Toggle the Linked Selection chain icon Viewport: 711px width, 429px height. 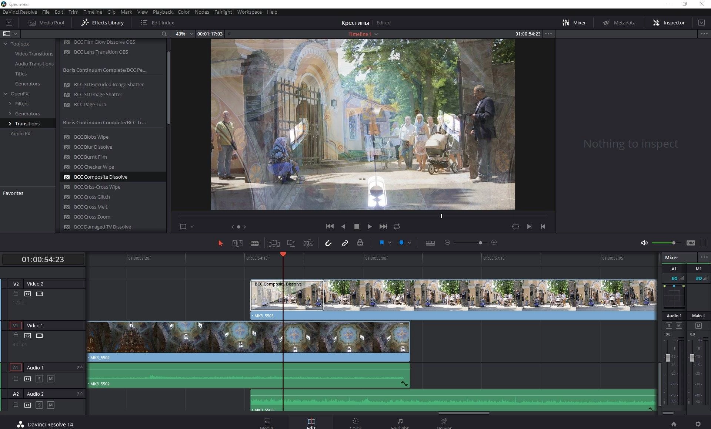(x=345, y=243)
